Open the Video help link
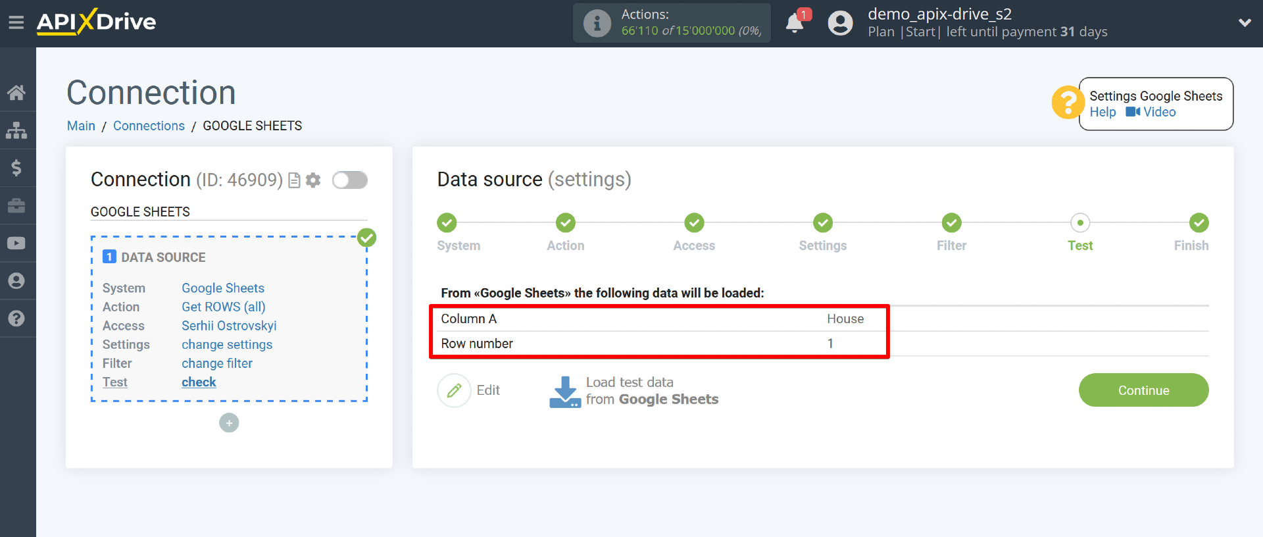 click(x=1151, y=112)
